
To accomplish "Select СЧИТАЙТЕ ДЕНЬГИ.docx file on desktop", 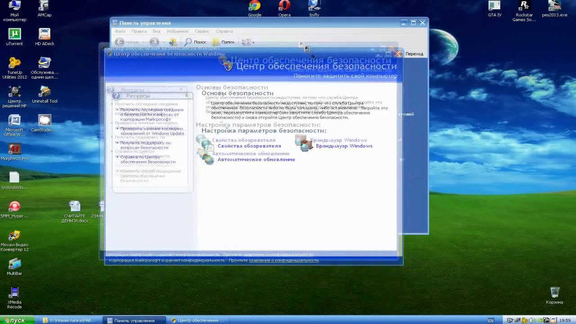I will pos(75,212).
